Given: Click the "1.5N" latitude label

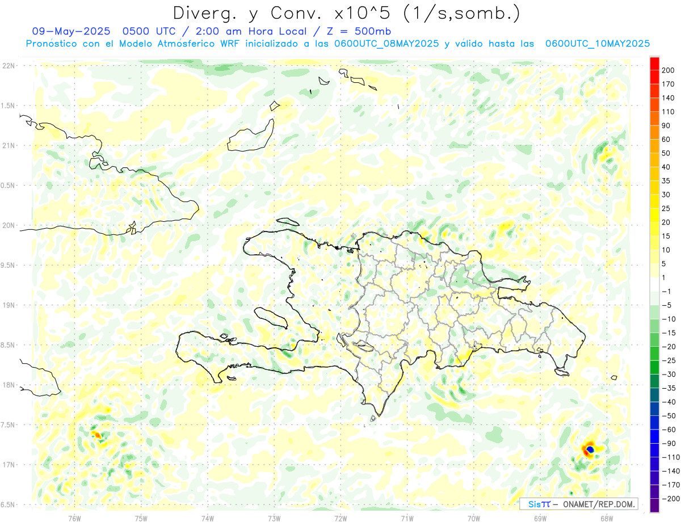Looking at the screenshot, I should 9,106.
